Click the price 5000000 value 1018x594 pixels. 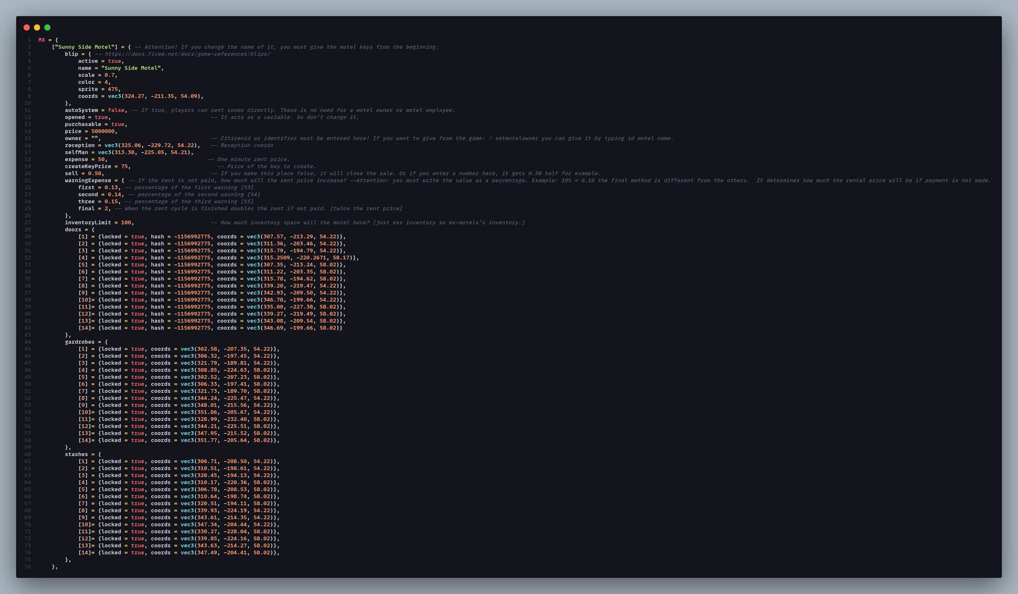pos(103,131)
